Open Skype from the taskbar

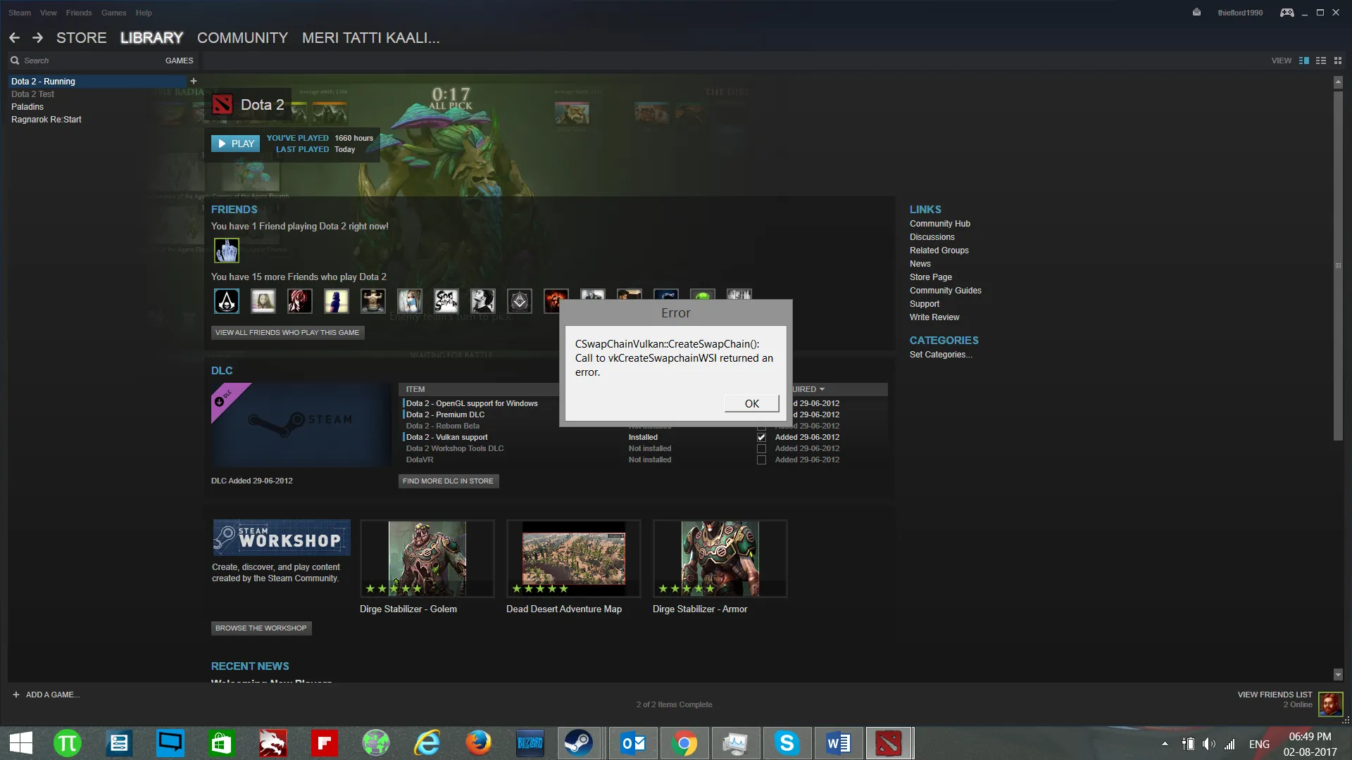(787, 743)
